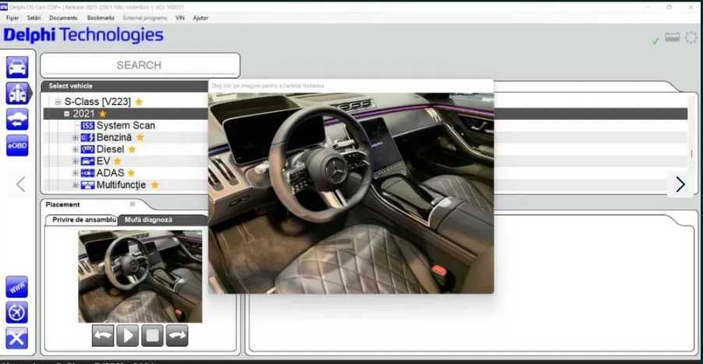Open the VIN menu
Viewport: 703px width, 364px height.
pos(180,18)
